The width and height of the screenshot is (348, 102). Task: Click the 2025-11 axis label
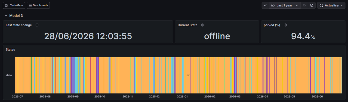tap(128, 96)
